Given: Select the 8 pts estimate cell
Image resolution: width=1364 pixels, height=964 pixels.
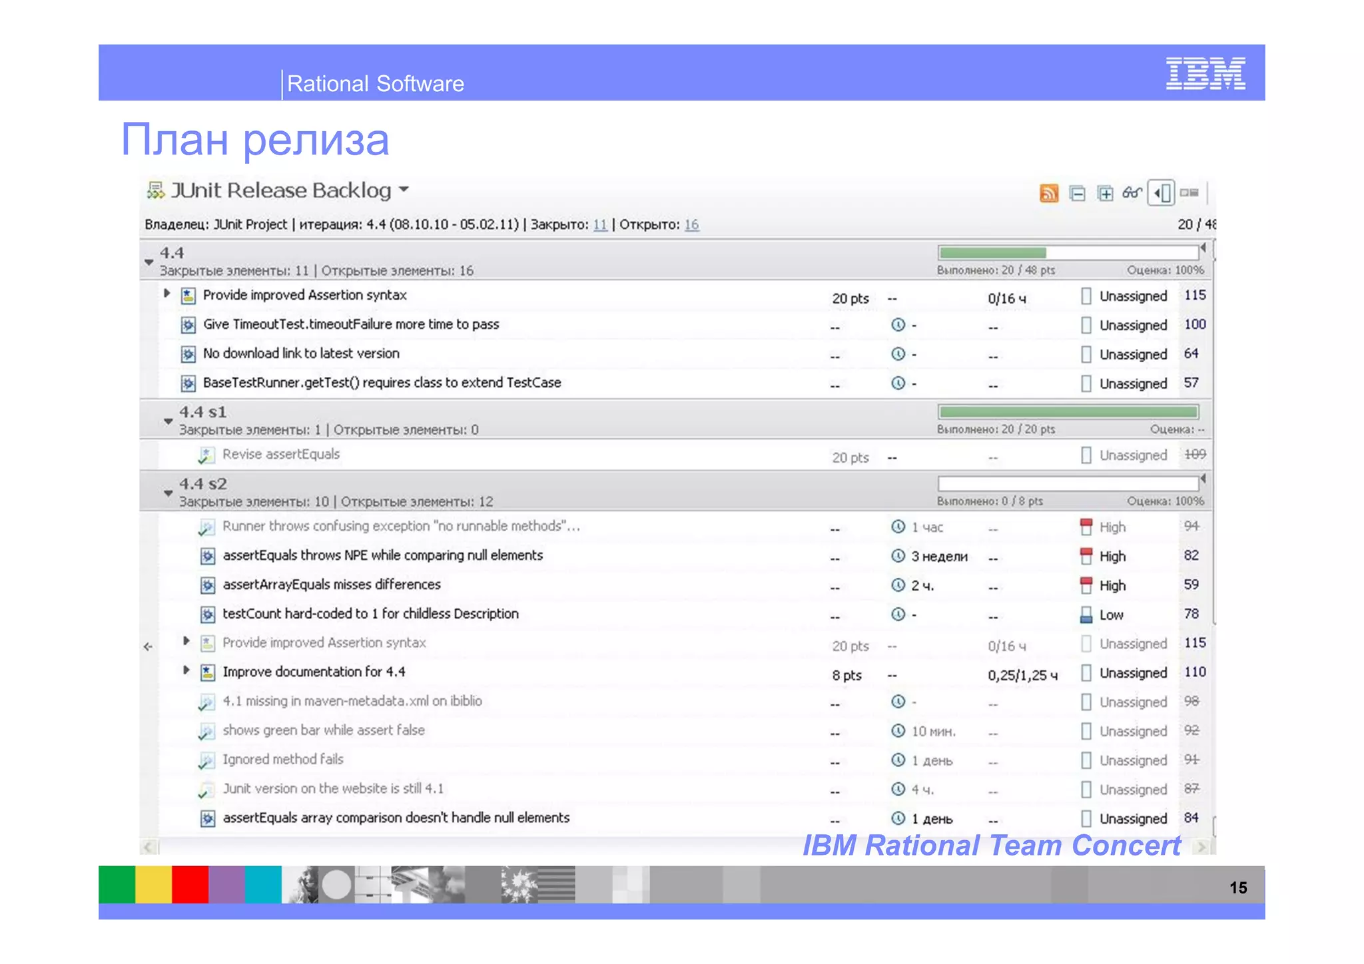Looking at the screenshot, I should (847, 676).
